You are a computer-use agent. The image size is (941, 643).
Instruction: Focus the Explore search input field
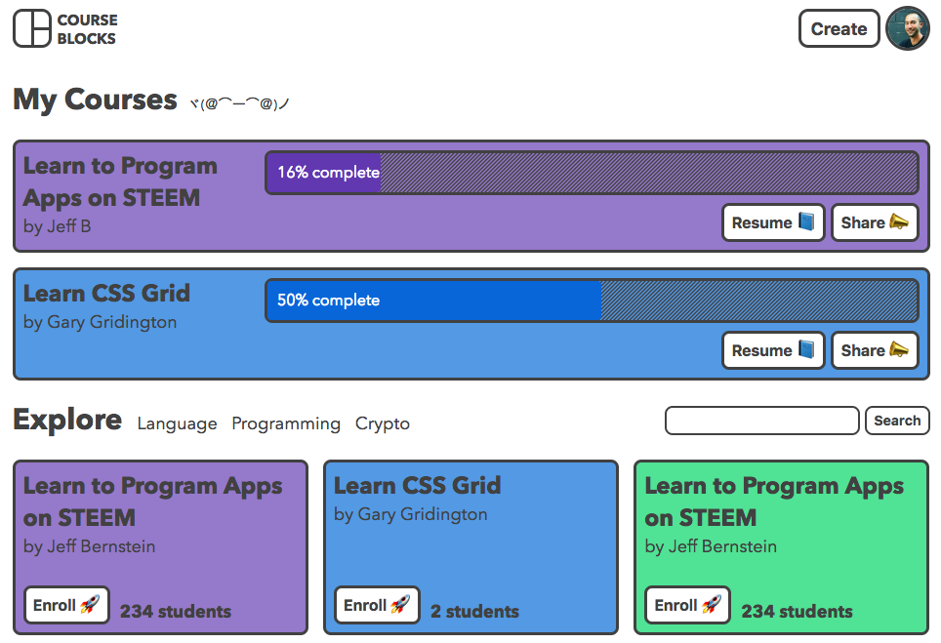[x=761, y=421]
